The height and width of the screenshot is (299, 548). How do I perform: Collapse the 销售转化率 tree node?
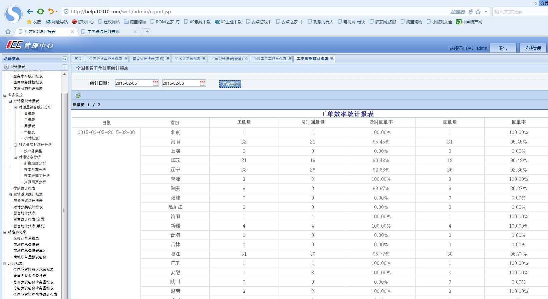click(x=5, y=232)
